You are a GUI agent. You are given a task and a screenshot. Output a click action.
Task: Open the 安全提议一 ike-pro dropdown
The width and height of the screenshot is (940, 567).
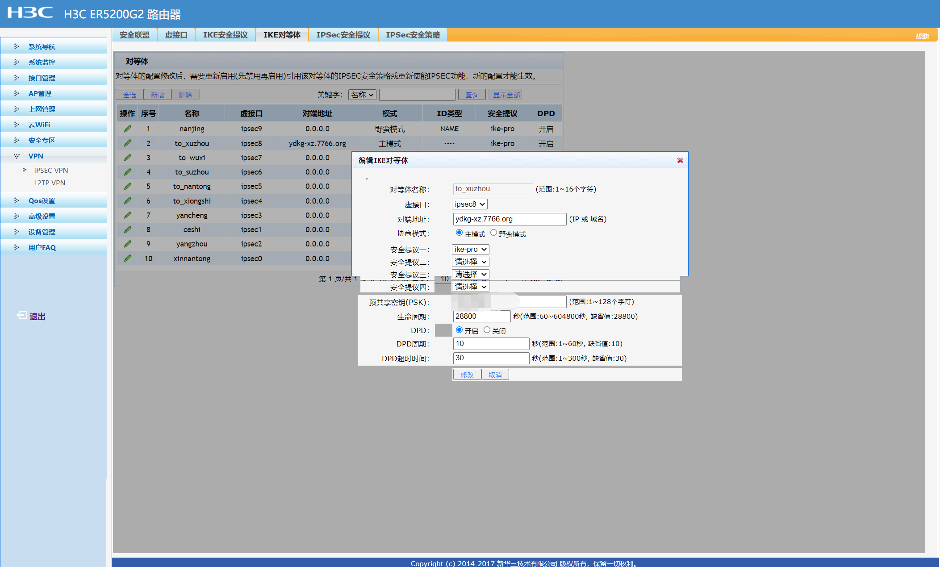click(x=470, y=249)
